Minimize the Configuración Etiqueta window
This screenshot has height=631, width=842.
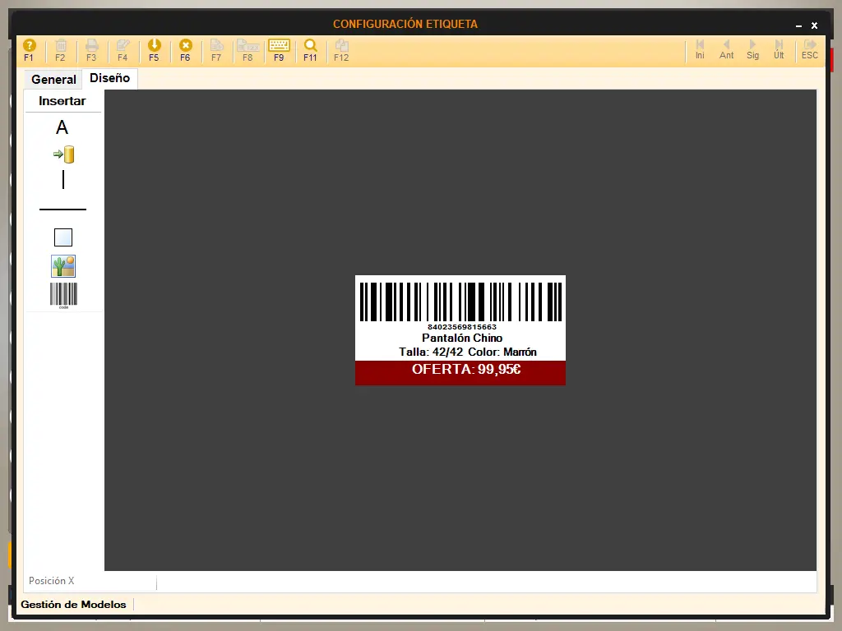798,25
